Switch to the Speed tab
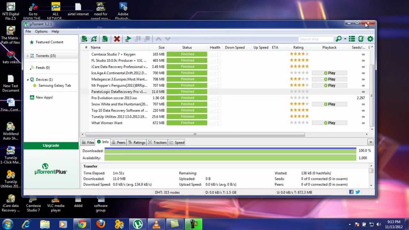 point(177,142)
